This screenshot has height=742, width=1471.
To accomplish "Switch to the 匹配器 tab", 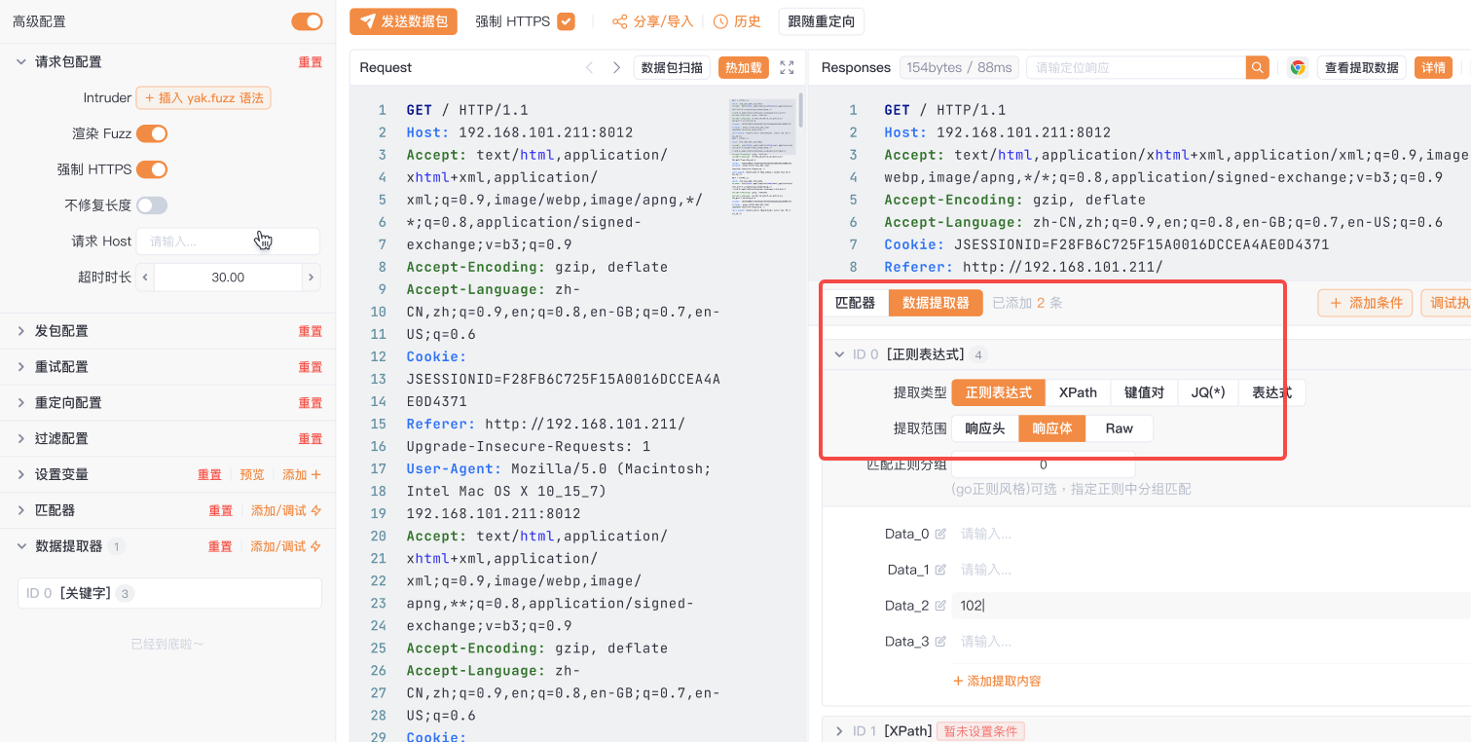I will [x=856, y=303].
